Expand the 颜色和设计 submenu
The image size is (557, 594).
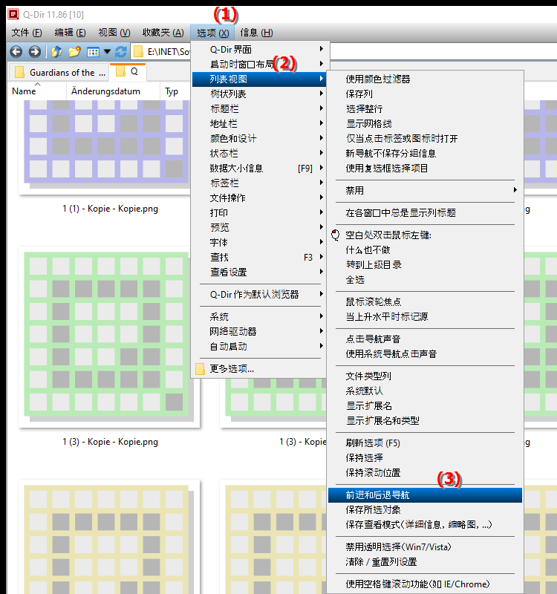pyautogui.click(x=259, y=138)
